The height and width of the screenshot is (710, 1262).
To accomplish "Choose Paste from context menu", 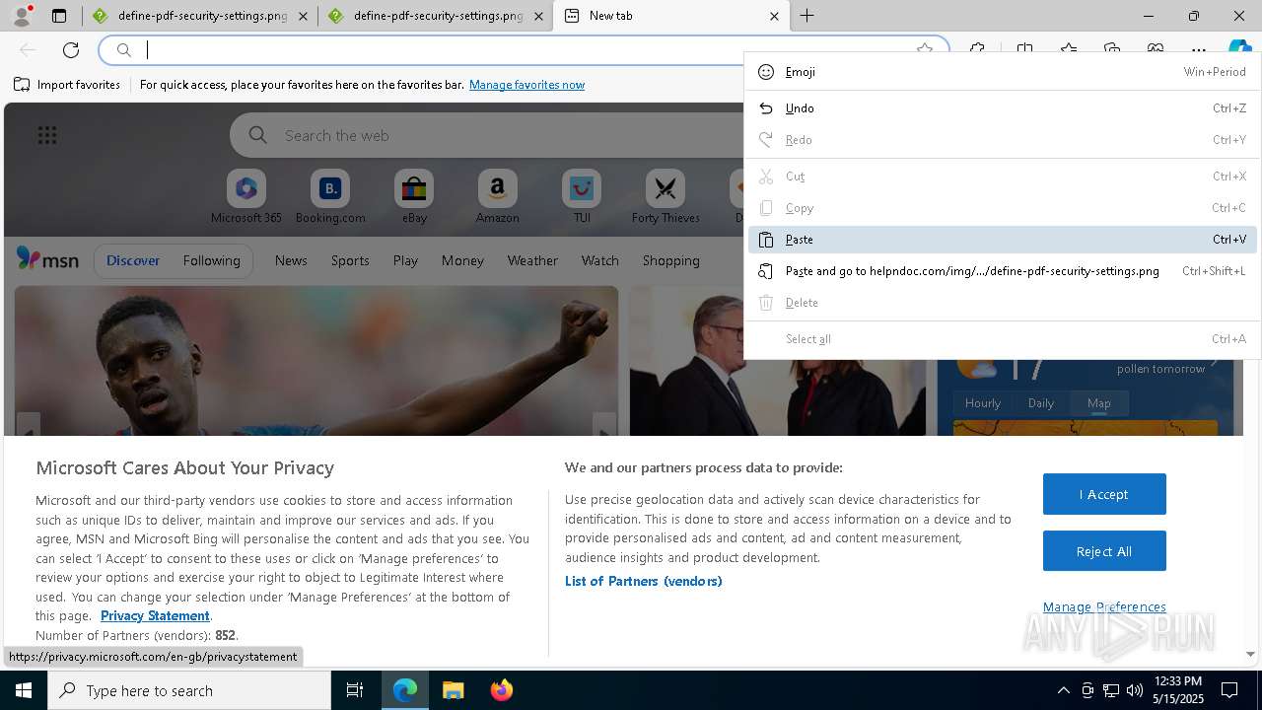I will point(1003,240).
